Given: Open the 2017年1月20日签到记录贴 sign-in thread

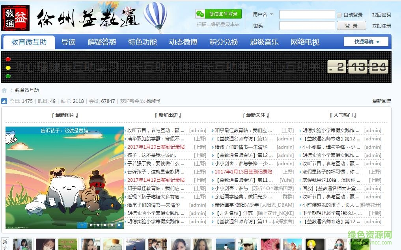Looking at the screenshot, I should 156,147.
